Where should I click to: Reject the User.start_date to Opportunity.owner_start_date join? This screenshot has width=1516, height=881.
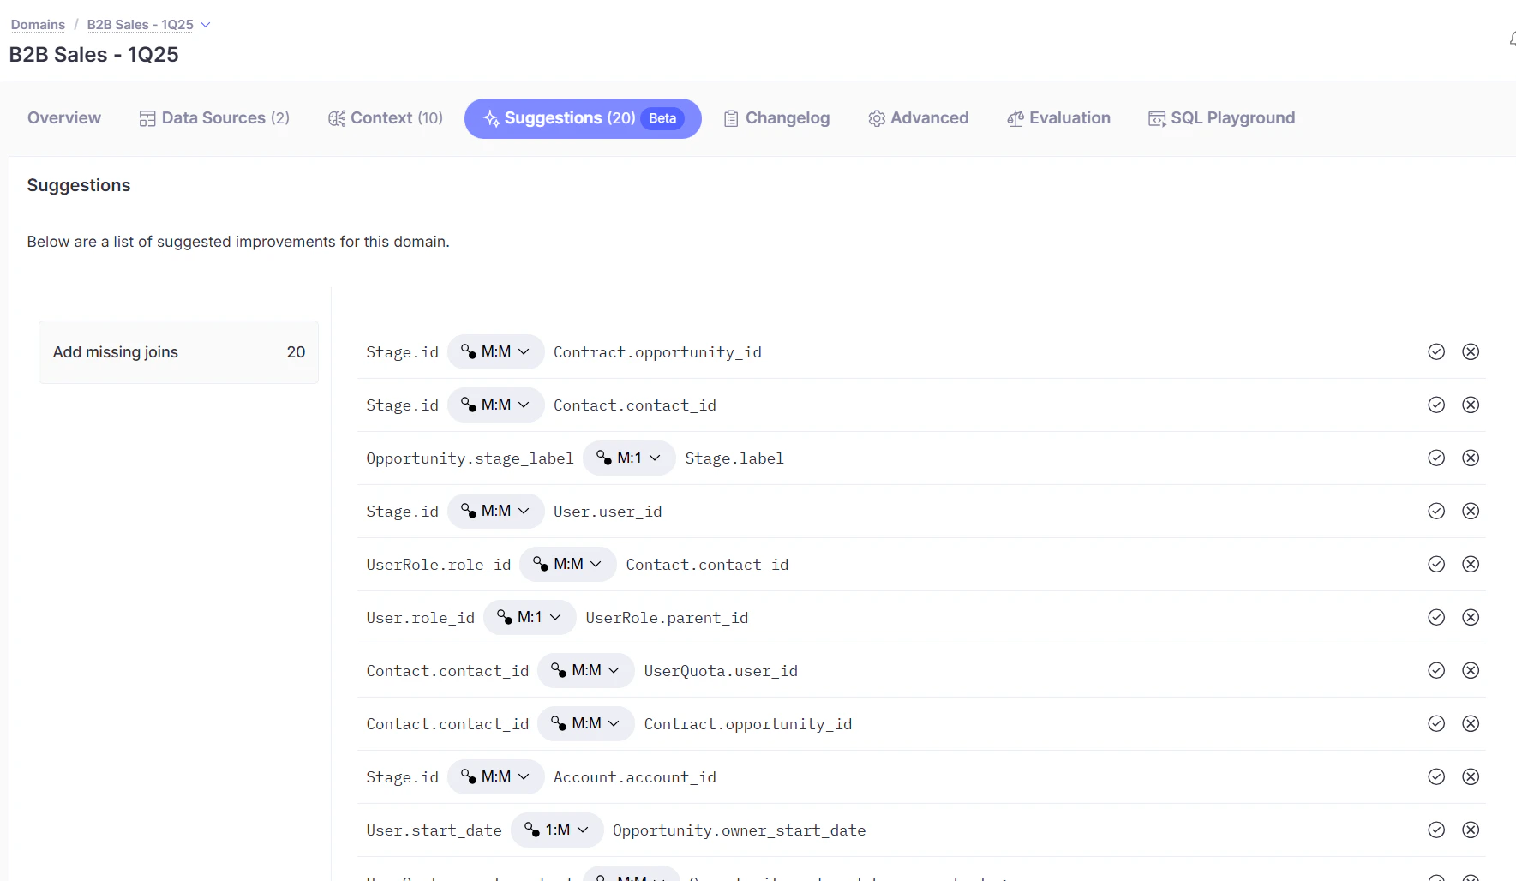(1471, 830)
